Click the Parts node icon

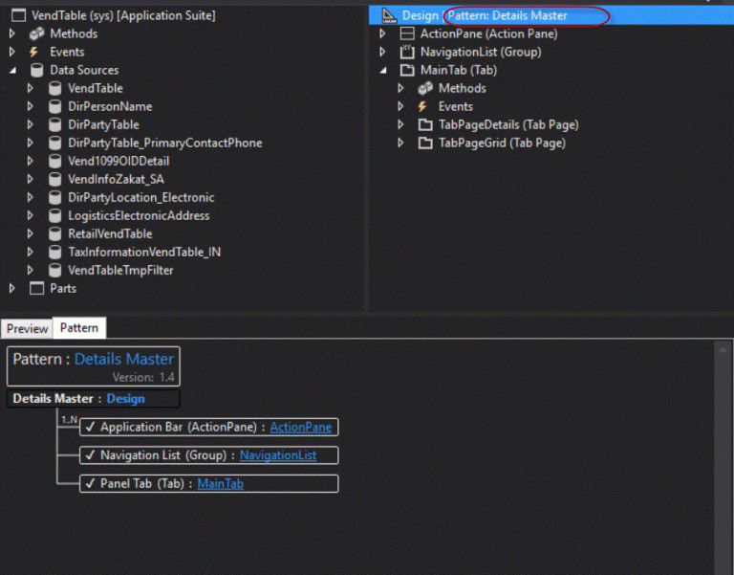tap(36, 289)
